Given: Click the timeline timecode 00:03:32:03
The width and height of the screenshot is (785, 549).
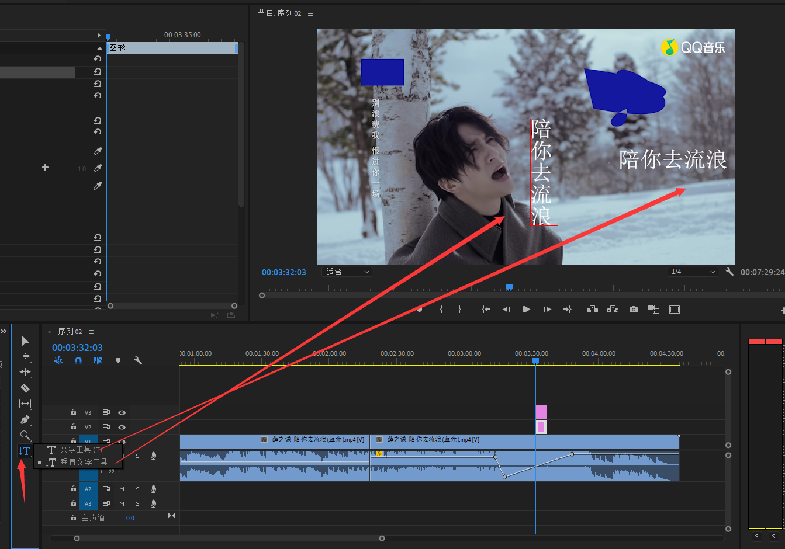Looking at the screenshot, I should click(77, 348).
